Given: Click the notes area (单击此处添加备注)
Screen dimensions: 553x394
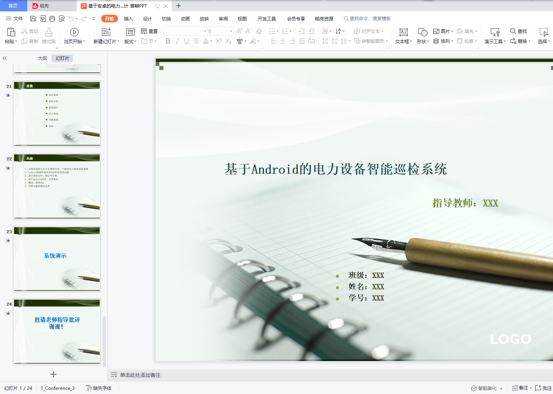Looking at the screenshot, I should 140,375.
